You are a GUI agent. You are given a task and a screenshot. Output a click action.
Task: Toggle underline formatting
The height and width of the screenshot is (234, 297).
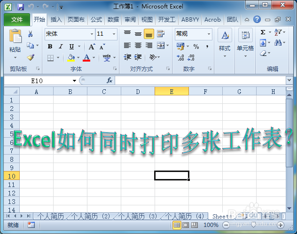71,47
